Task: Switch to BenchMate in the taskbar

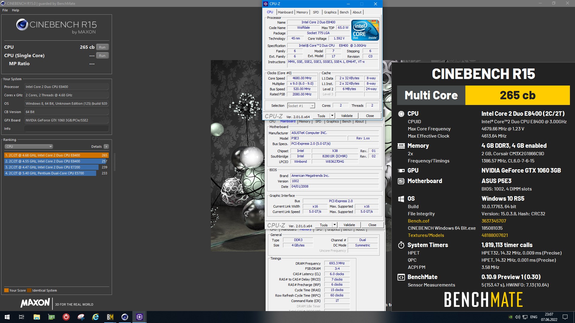Action: pyautogui.click(x=110, y=317)
